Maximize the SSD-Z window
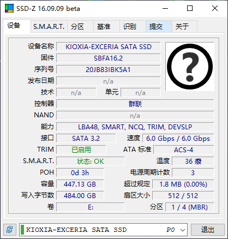 pyautogui.click(x=190, y=8)
